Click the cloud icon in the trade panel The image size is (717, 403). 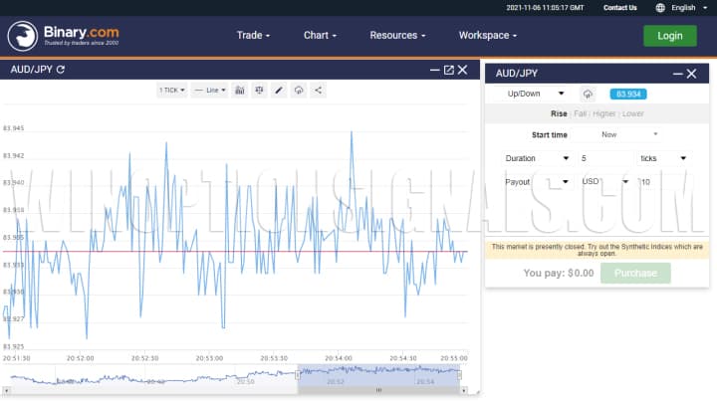point(588,94)
